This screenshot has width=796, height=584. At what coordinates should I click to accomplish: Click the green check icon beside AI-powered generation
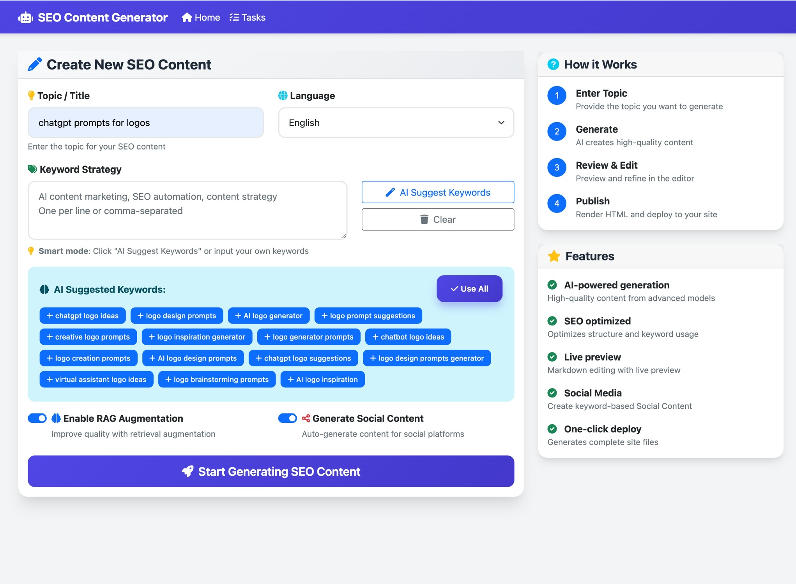(x=552, y=285)
